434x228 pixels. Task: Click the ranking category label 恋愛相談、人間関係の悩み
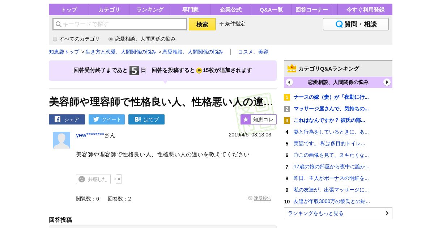pos(338,82)
